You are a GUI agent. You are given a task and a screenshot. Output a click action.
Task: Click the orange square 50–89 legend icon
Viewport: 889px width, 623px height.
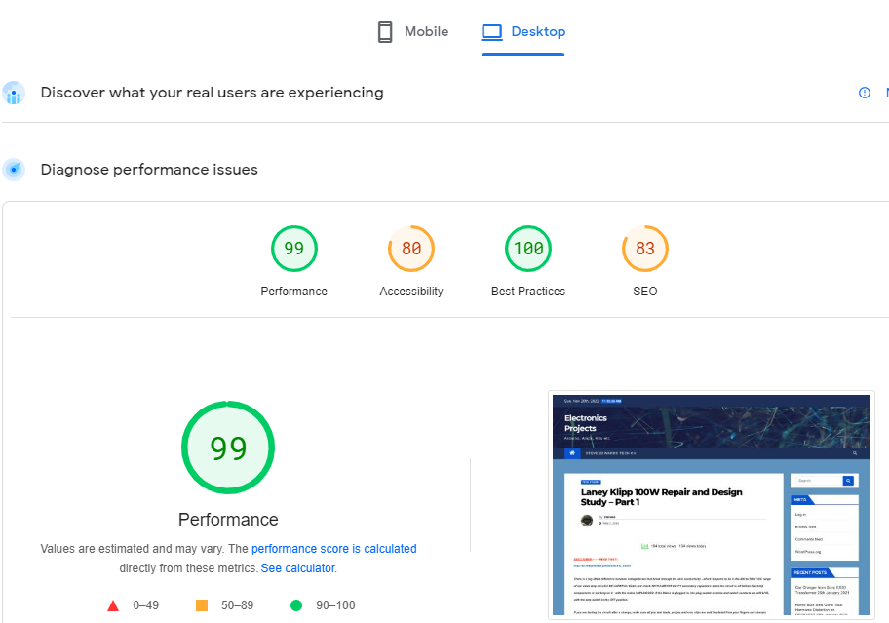[202, 605]
